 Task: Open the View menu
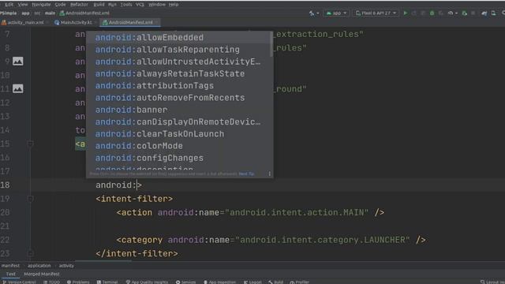23,5
